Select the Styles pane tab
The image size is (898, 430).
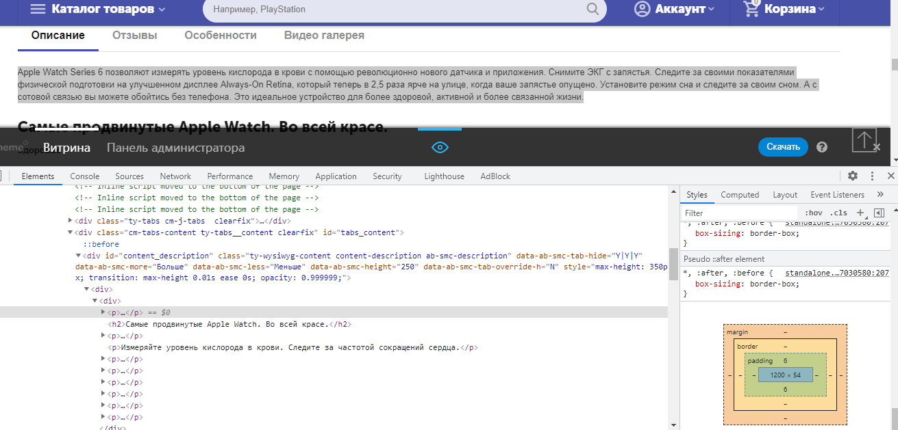tap(697, 195)
